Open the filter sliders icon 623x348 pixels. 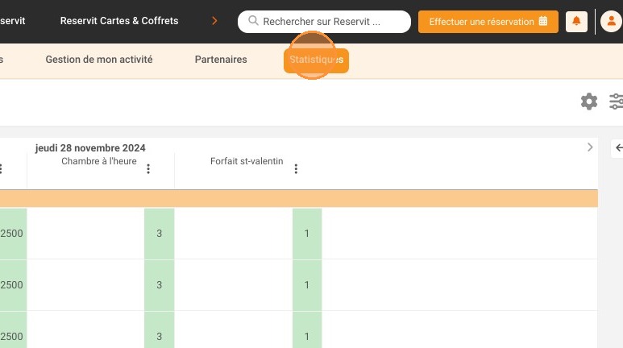coord(616,101)
